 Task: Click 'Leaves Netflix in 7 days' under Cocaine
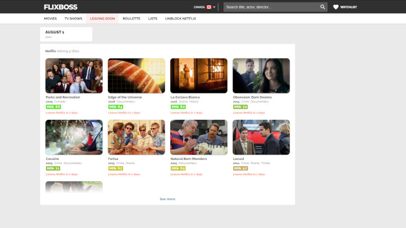(x=62, y=174)
